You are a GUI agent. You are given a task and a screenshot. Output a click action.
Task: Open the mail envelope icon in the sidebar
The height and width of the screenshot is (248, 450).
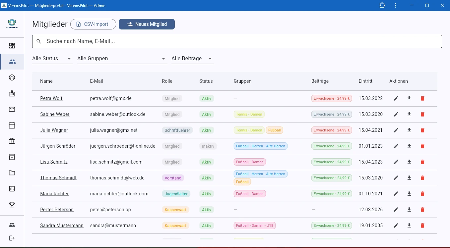point(12,109)
